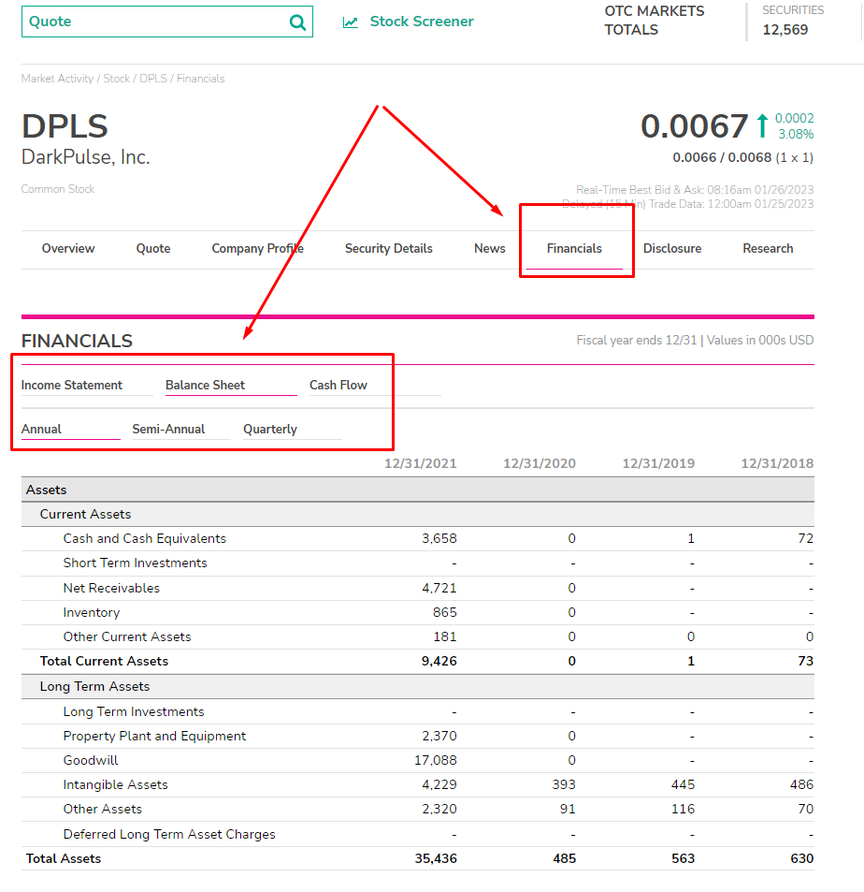864x892 pixels.
Task: Click the green up arrow price indicator
Action: click(x=762, y=125)
